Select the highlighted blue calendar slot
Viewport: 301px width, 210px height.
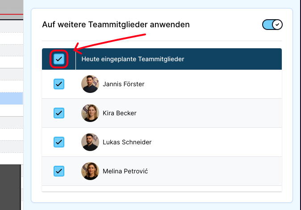pos(11,98)
